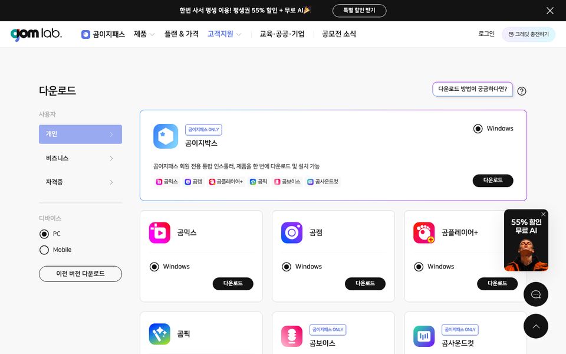Download 곰믹스
The image size is (566, 354).
233,284
